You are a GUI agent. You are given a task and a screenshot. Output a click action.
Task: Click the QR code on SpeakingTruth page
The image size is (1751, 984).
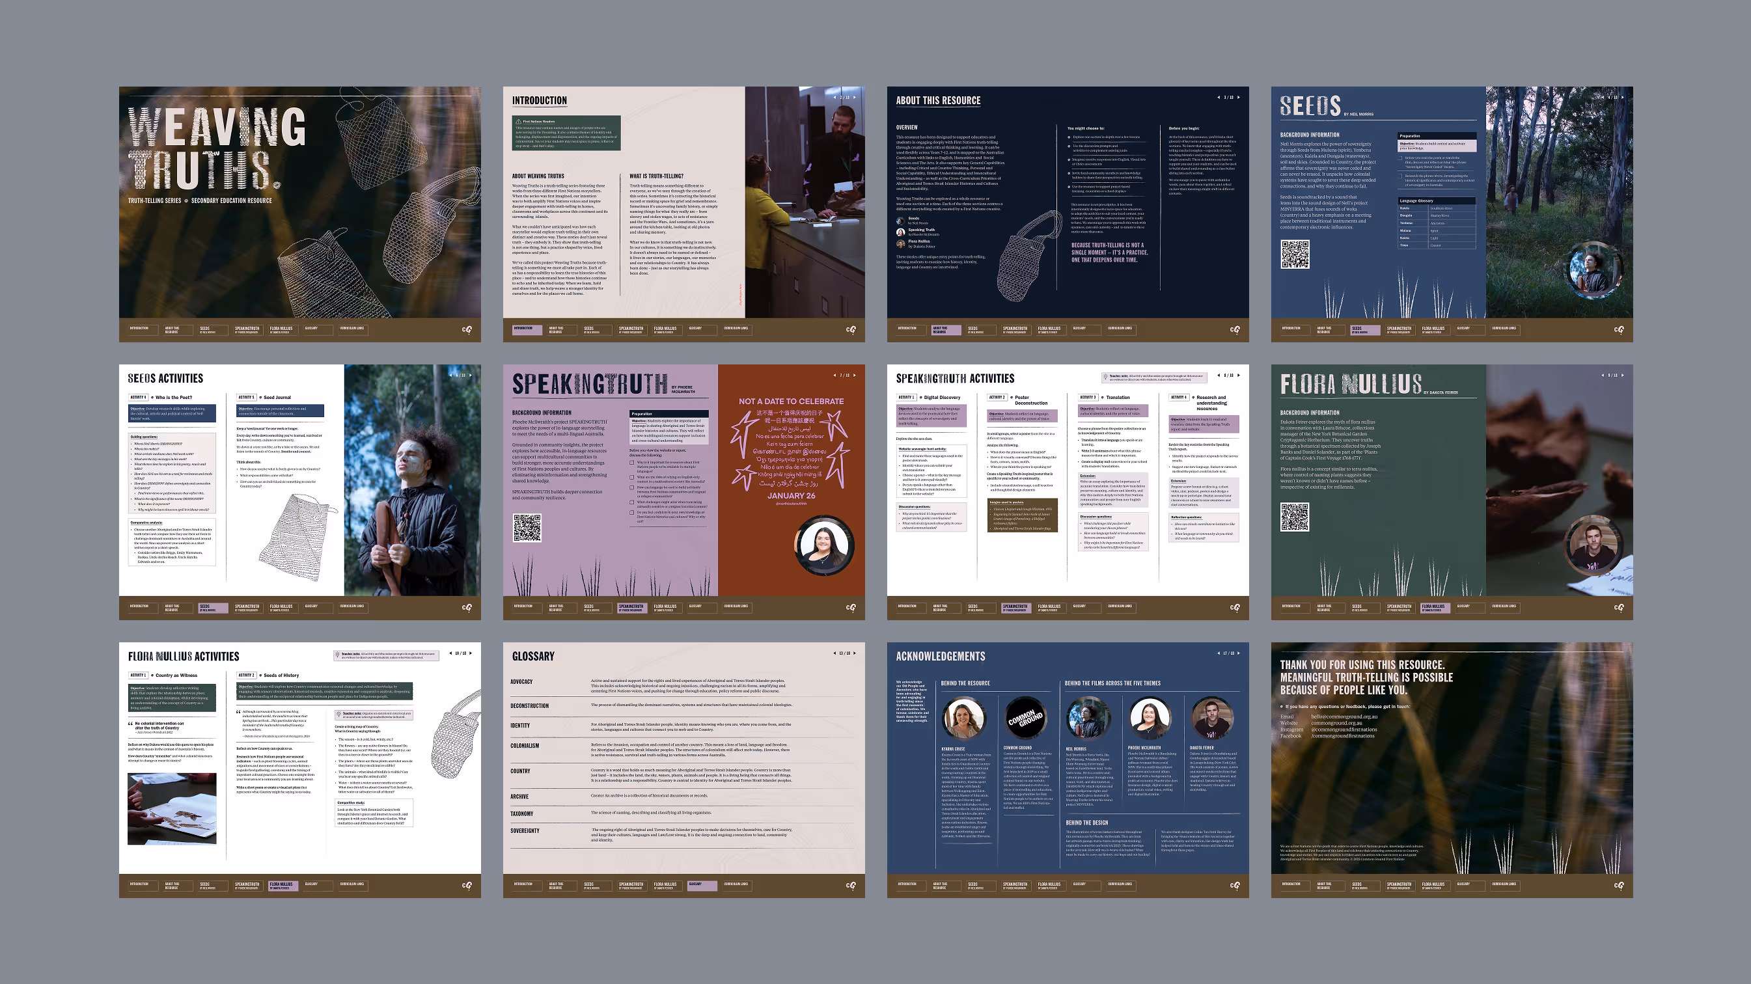(x=526, y=527)
